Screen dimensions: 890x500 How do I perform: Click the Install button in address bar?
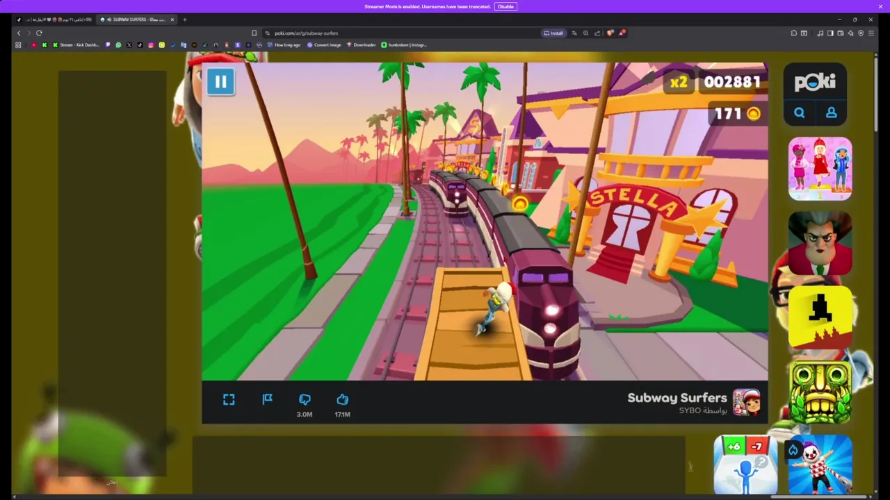click(553, 33)
